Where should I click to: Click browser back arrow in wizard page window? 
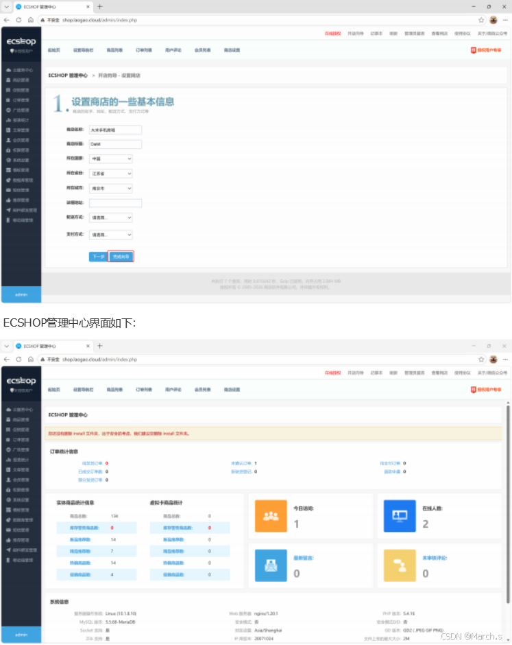pos(7,20)
